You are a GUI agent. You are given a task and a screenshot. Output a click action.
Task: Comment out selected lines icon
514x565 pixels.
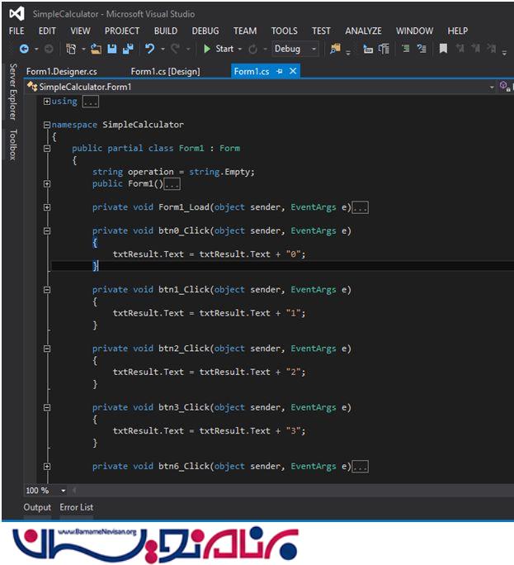[406, 49]
